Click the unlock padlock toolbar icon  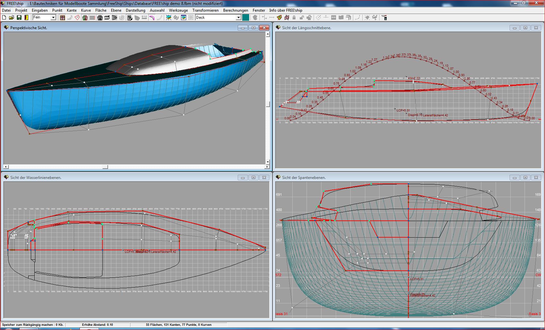[302, 18]
